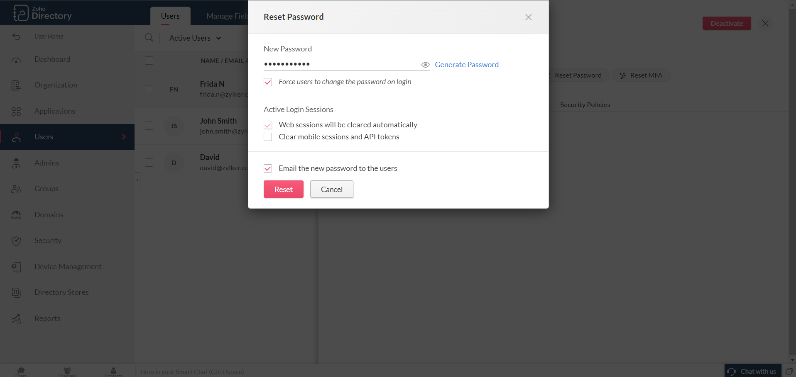
Task: Switch to the Manage Fields tab
Action: pyautogui.click(x=227, y=16)
